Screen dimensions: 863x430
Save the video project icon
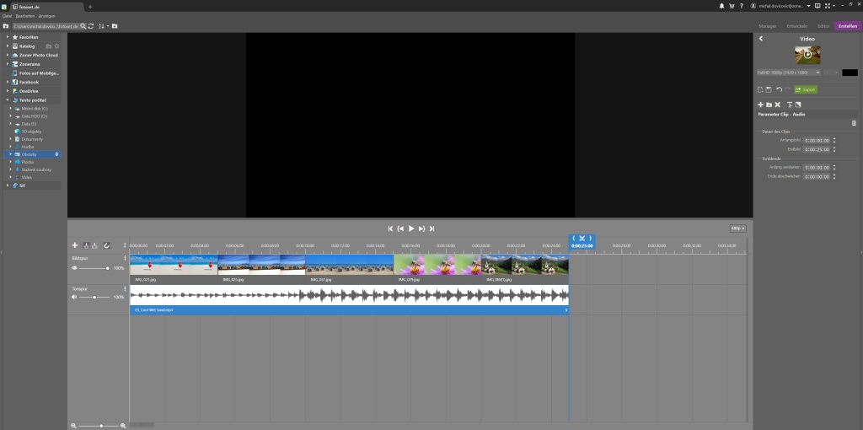[x=769, y=89]
